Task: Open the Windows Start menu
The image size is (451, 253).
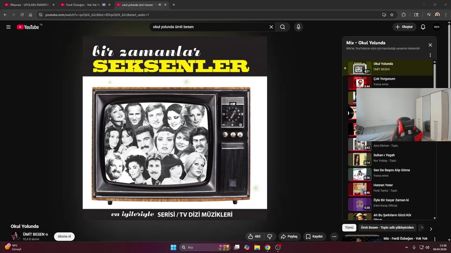Action: pos(173,247)
